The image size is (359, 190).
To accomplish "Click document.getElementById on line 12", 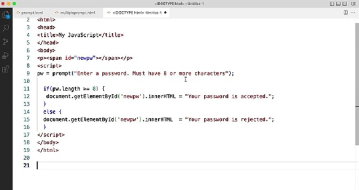I will [x=83, y=97].
